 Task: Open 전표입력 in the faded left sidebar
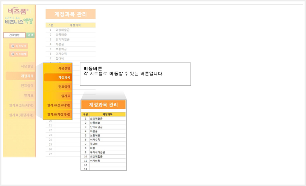point(27,86)
